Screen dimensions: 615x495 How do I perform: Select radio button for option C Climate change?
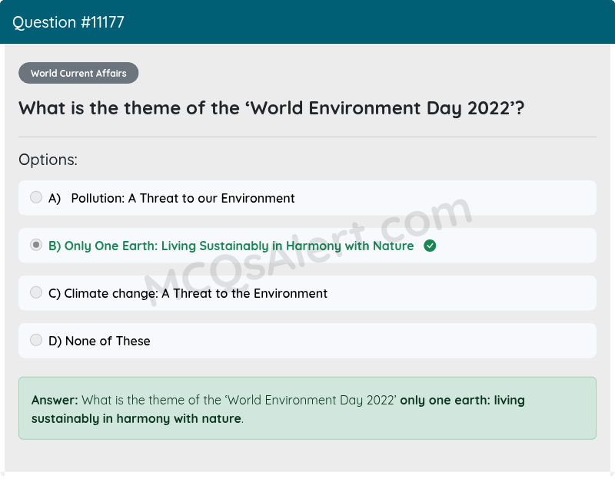tap(36, 292)
